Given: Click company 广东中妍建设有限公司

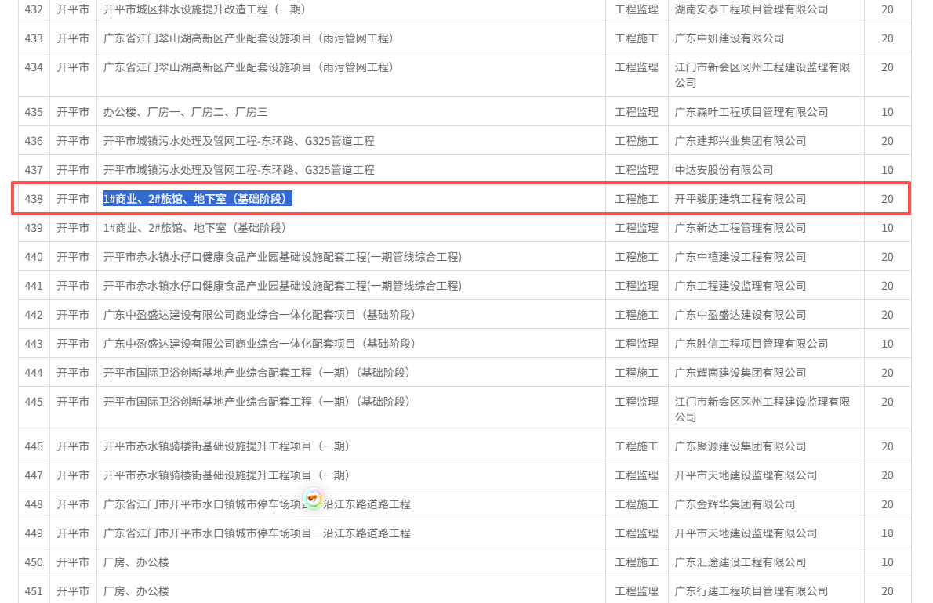Looking at the screenshot, I should pos(729,38).
